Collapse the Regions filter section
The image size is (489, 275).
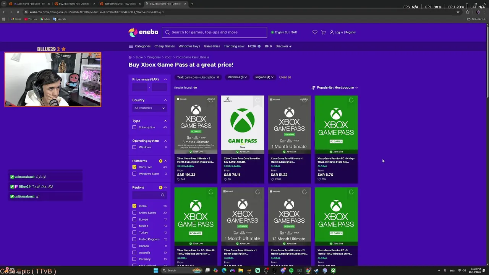coord(165,188)
